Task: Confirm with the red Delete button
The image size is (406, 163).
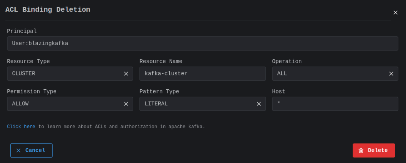Action: (x=374, y=150)
